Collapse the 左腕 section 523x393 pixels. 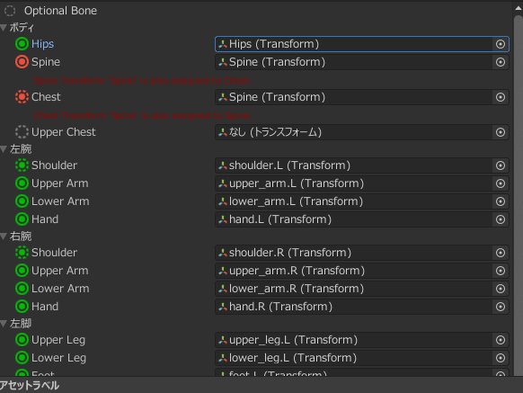coord(4,149)
